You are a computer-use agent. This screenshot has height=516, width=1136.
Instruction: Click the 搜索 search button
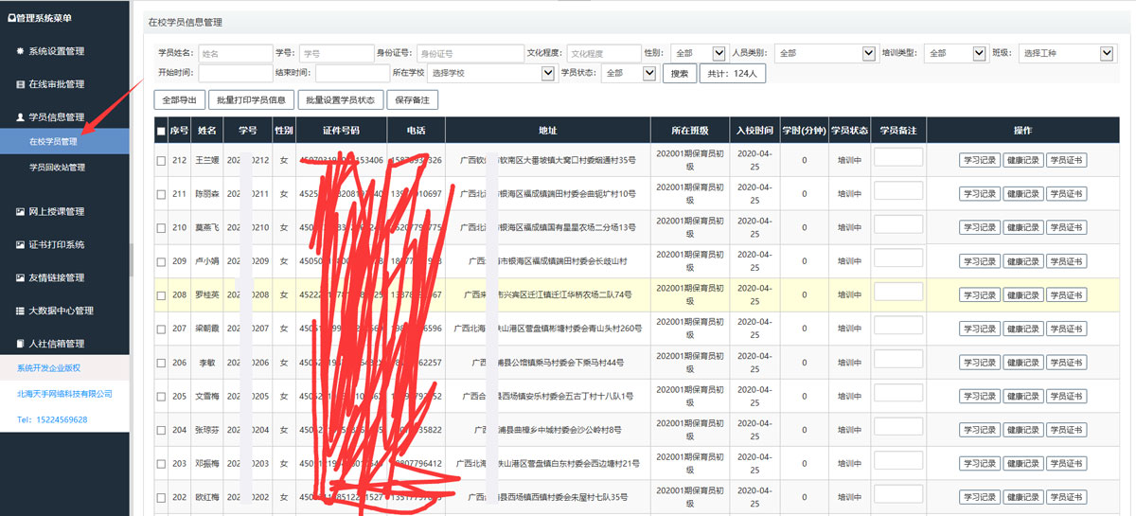tap(679, 74)
